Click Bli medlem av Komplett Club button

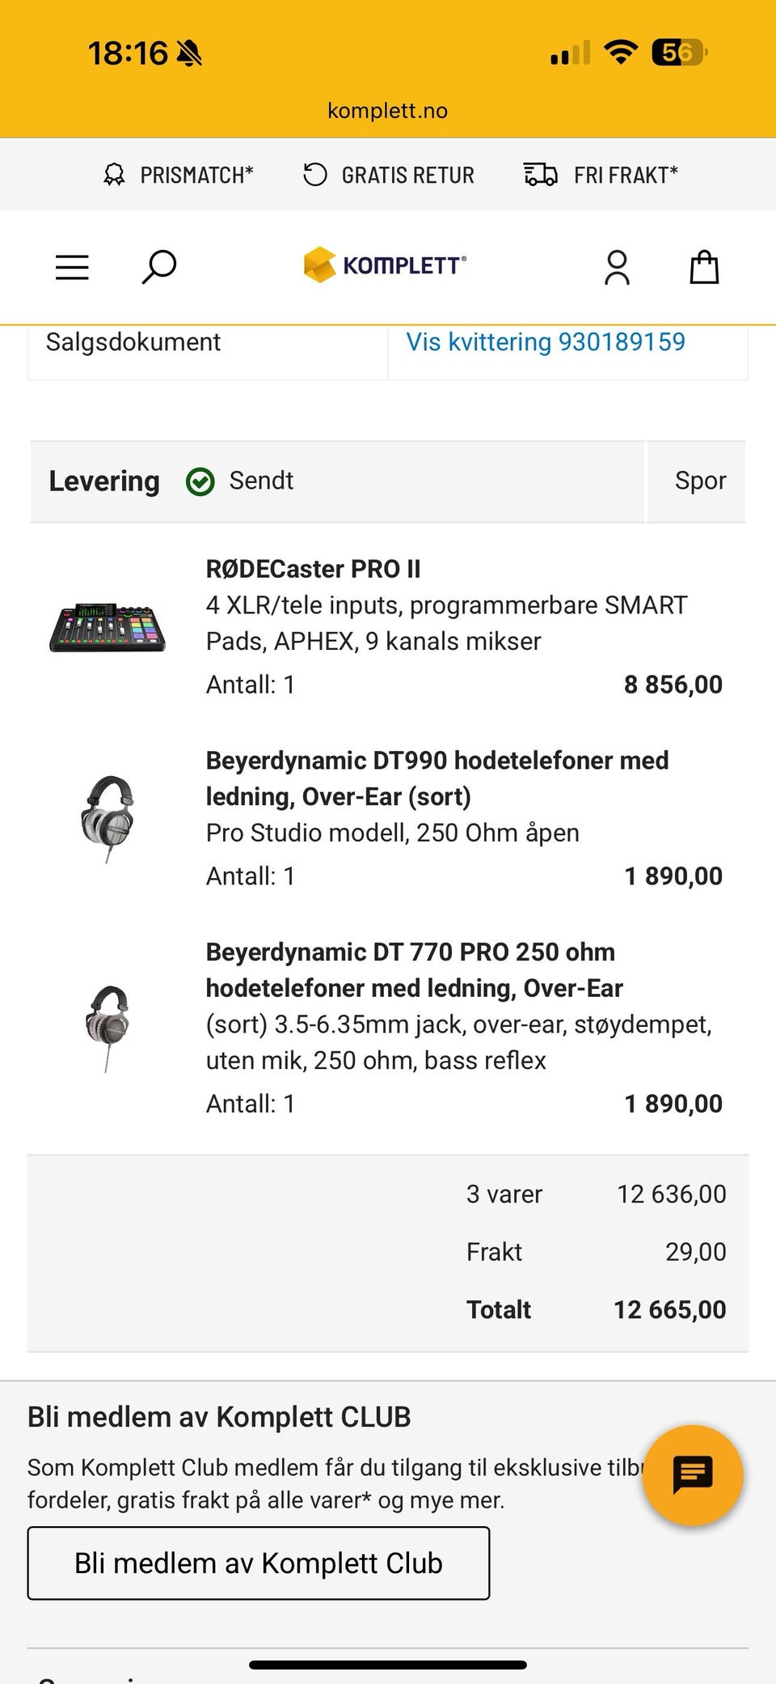259,1563
